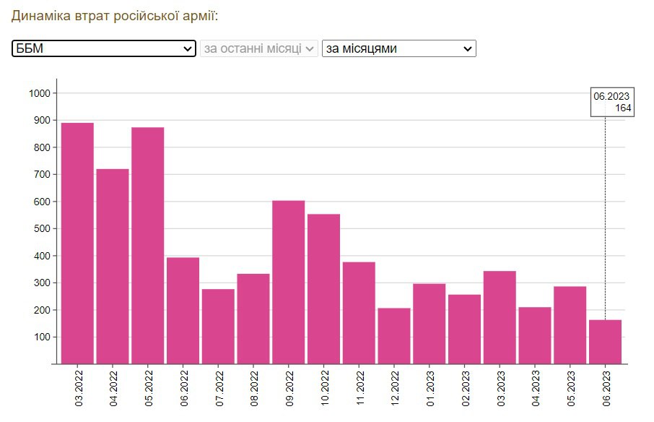
Task: Select the 04.2023 bar in the chart
Action: 535,335
